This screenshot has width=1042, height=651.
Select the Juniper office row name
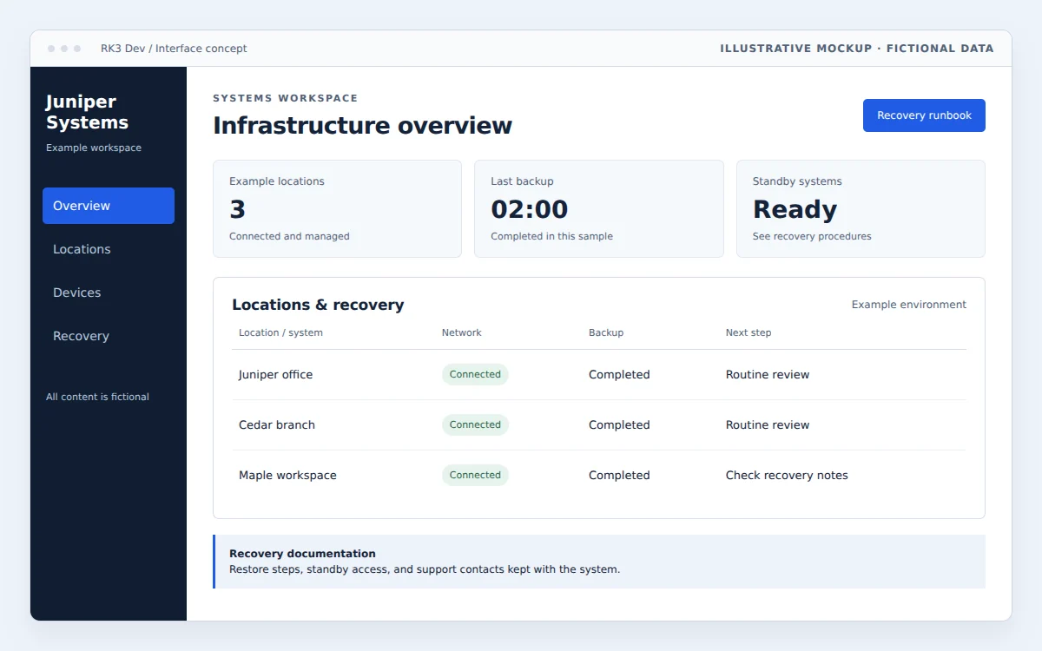[275, 375]
